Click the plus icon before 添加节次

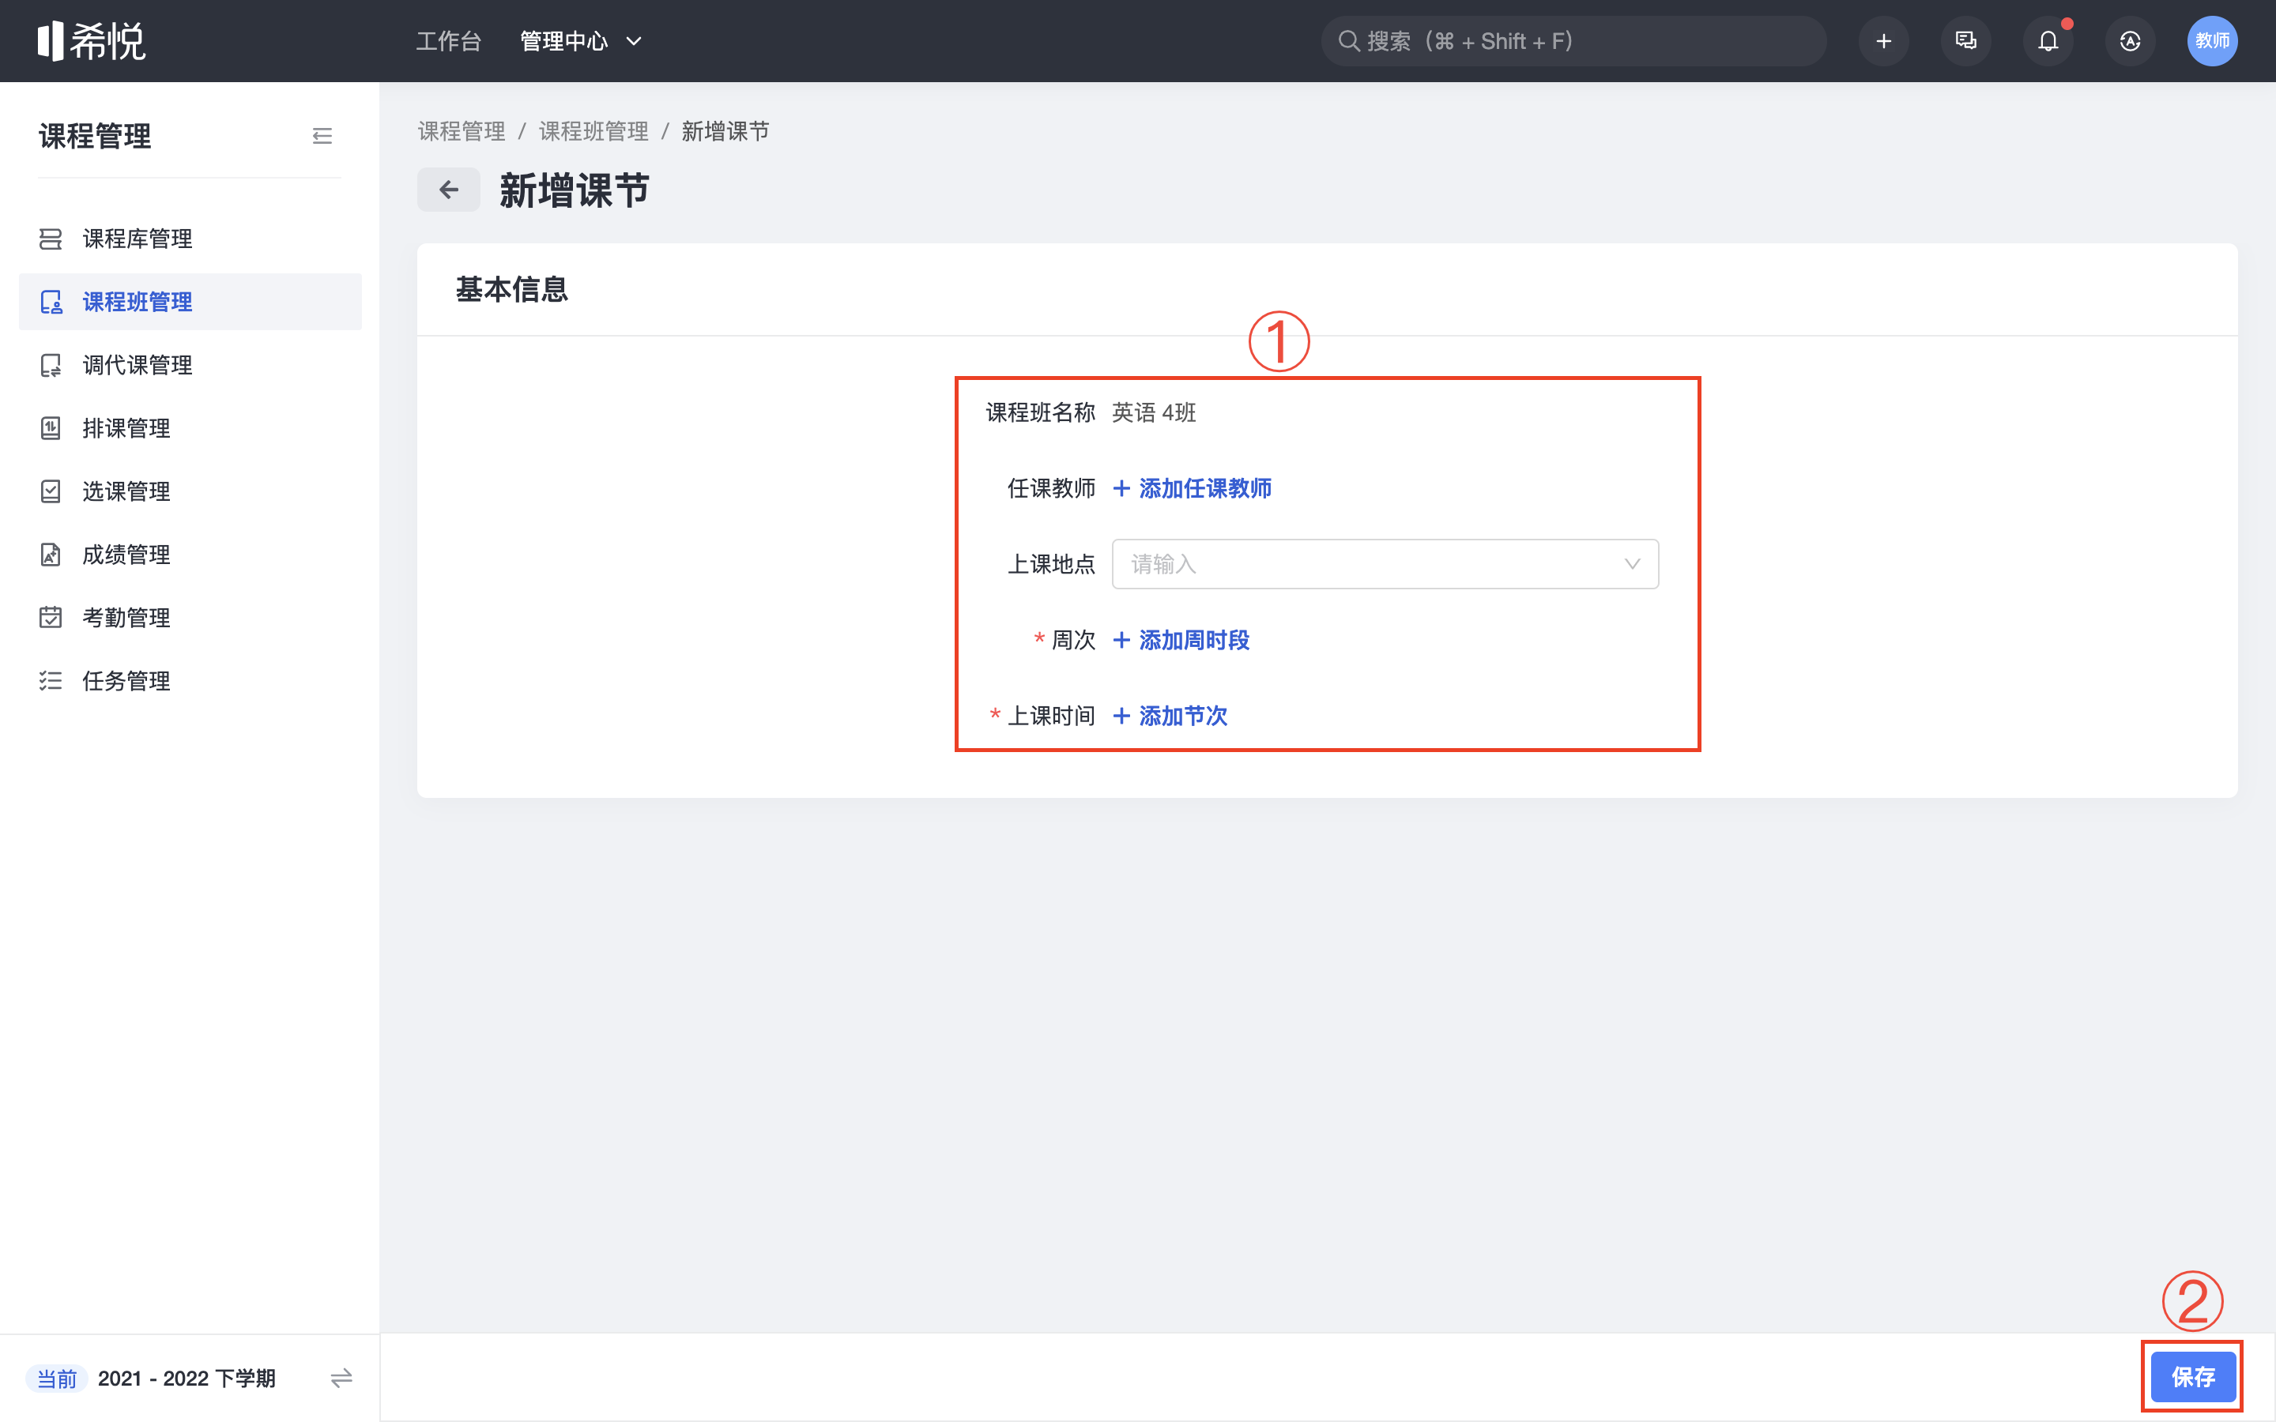click(1121, 716)
